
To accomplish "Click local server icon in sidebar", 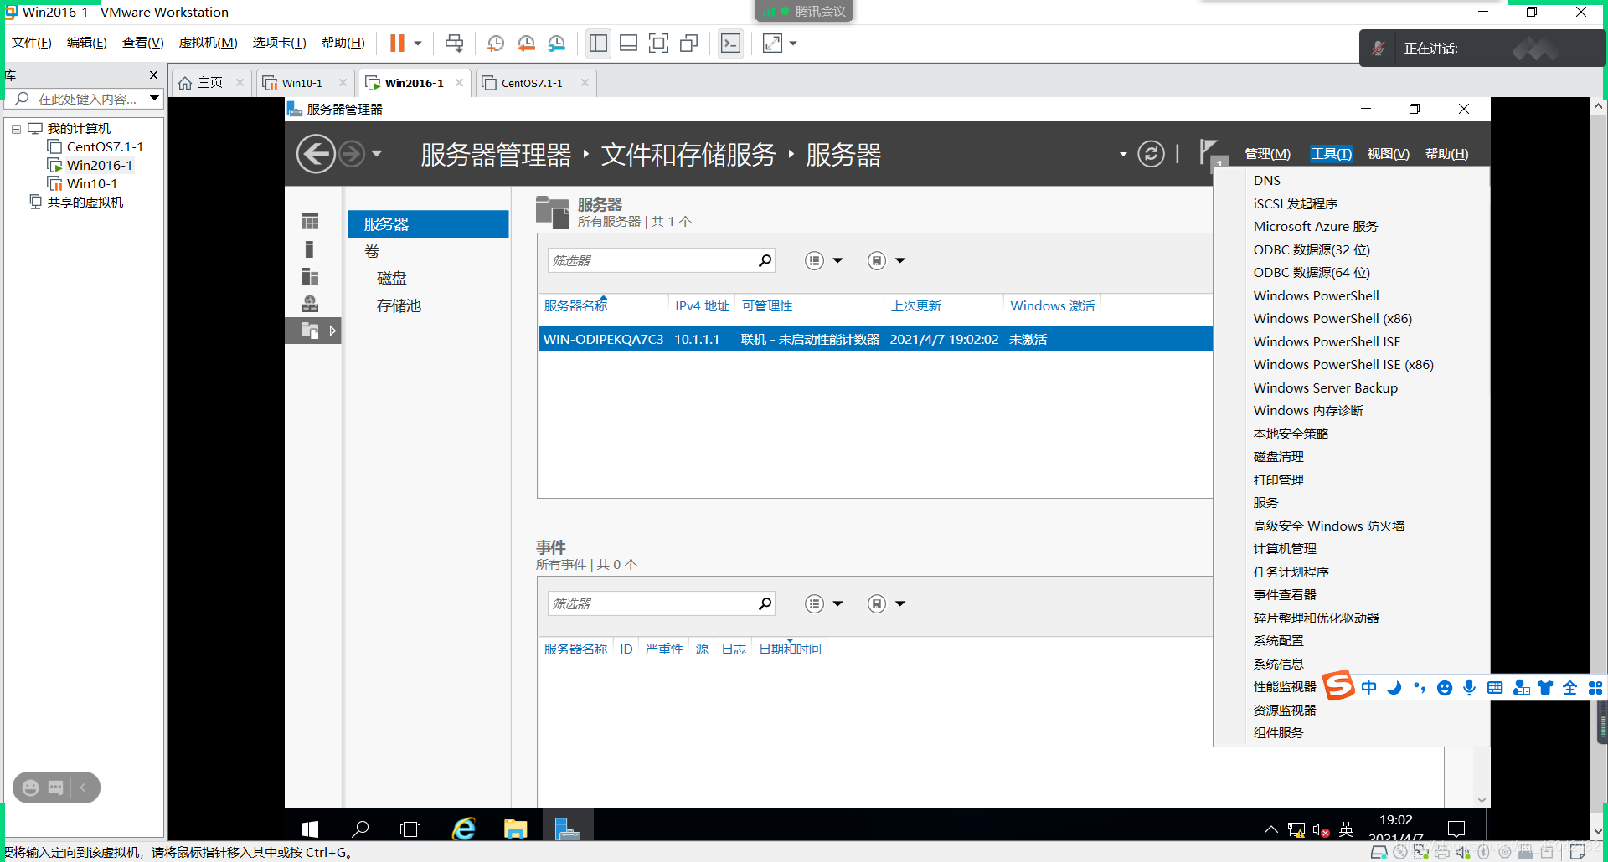I will pyautogui.click(x=310, y=249).
